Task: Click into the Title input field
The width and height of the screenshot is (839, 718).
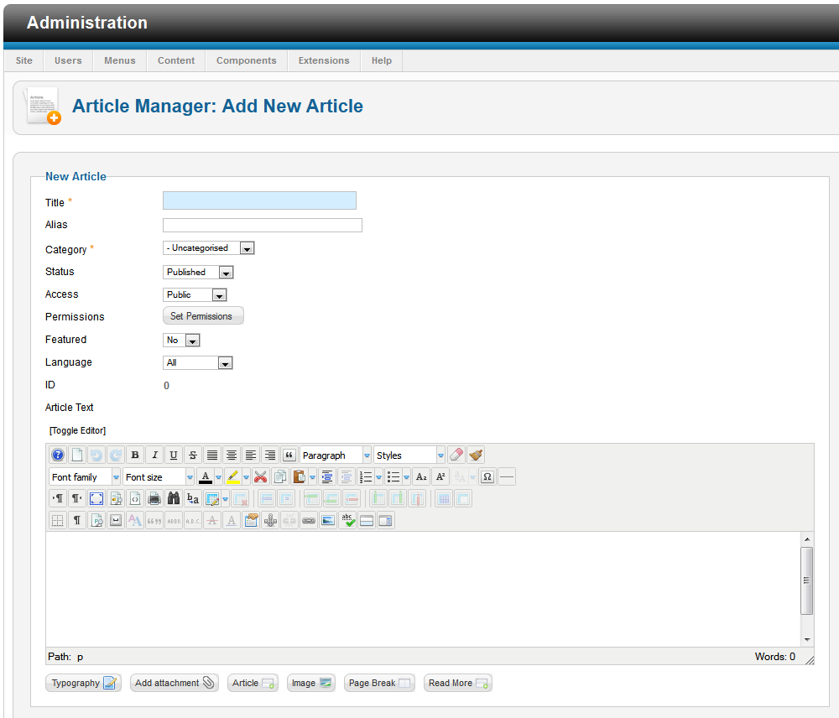Action: 259,200
